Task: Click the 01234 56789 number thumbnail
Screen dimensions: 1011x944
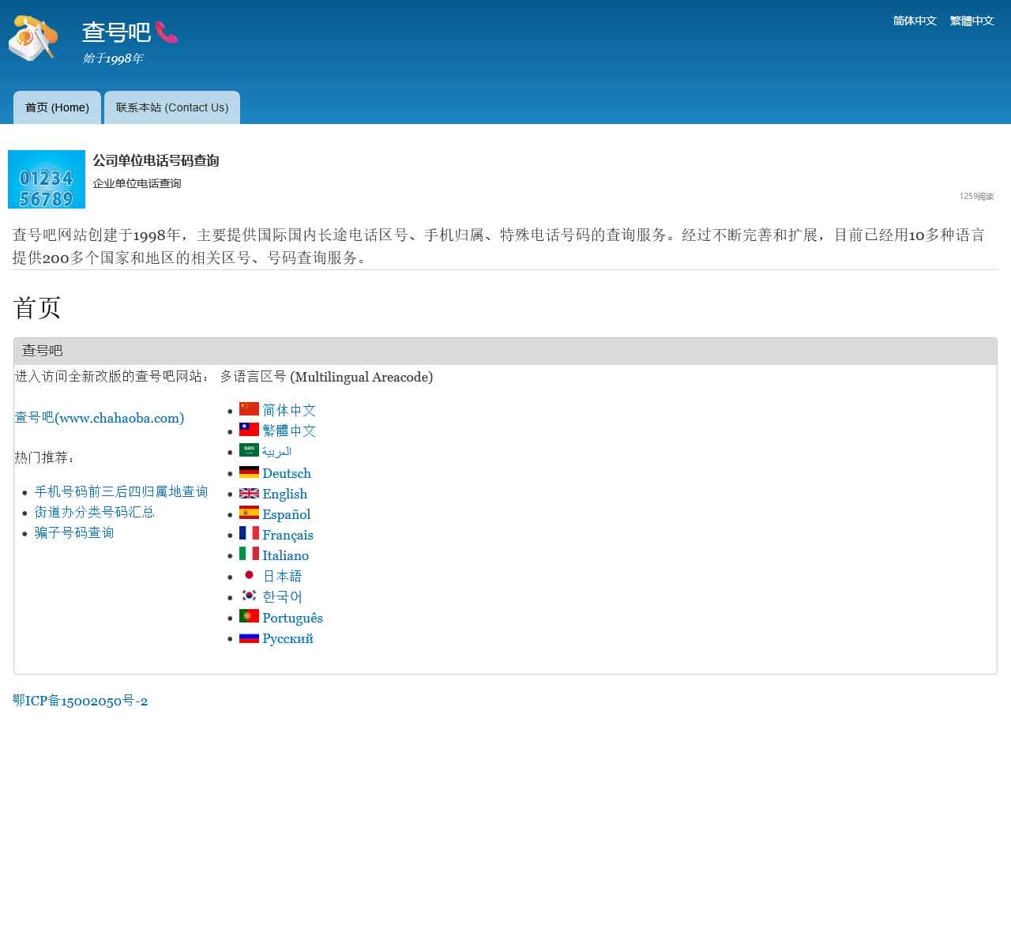Action: coord(47,179)
